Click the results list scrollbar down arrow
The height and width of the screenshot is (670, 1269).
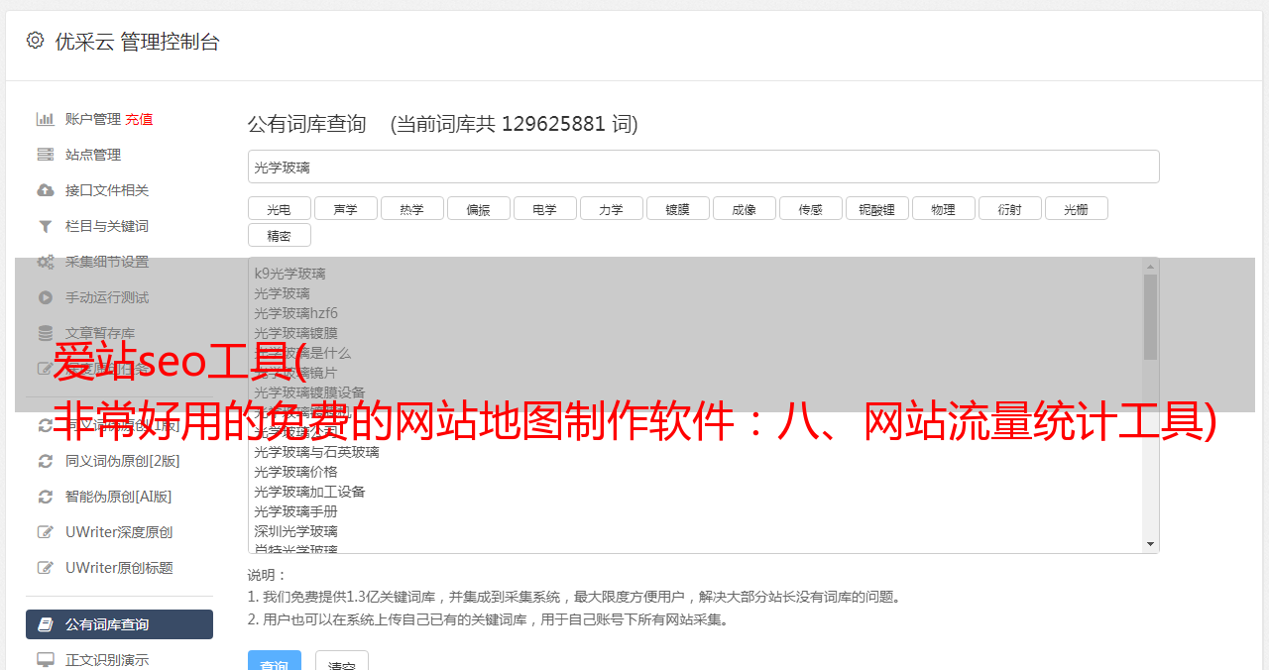point(1150,544)
